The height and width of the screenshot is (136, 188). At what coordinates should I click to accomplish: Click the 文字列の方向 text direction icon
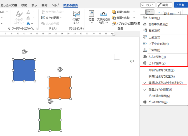coord(43,12)
